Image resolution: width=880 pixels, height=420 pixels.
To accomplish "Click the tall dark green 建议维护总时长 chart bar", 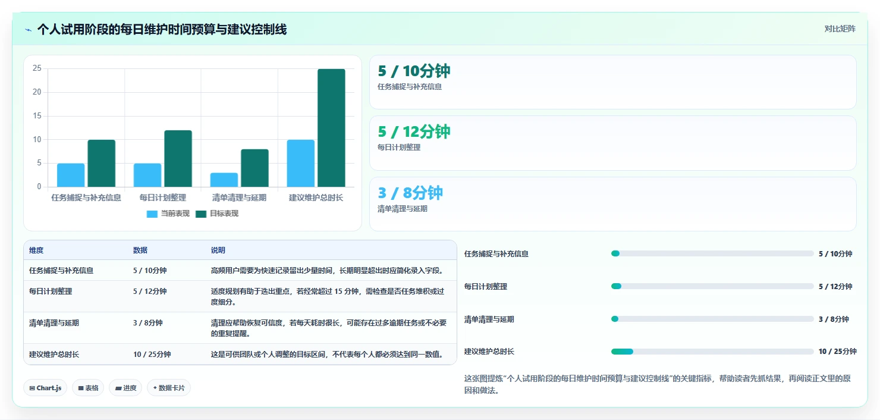I will tap(331, 128).
